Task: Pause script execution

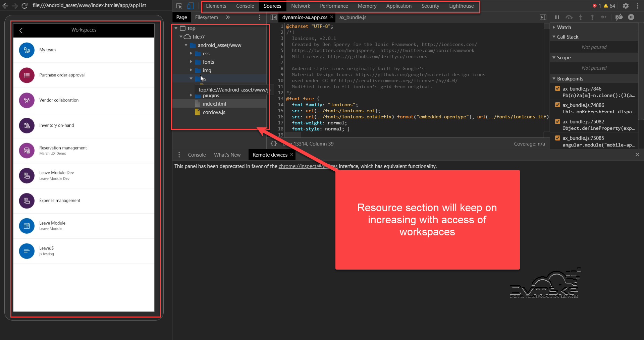Action: coord(557,17)
